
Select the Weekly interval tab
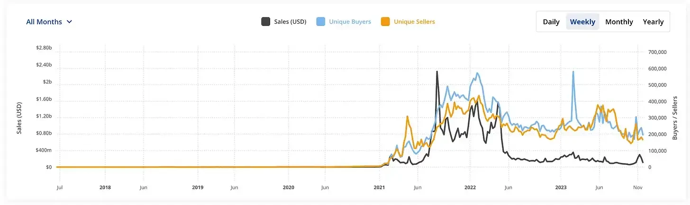click(582, 22)
